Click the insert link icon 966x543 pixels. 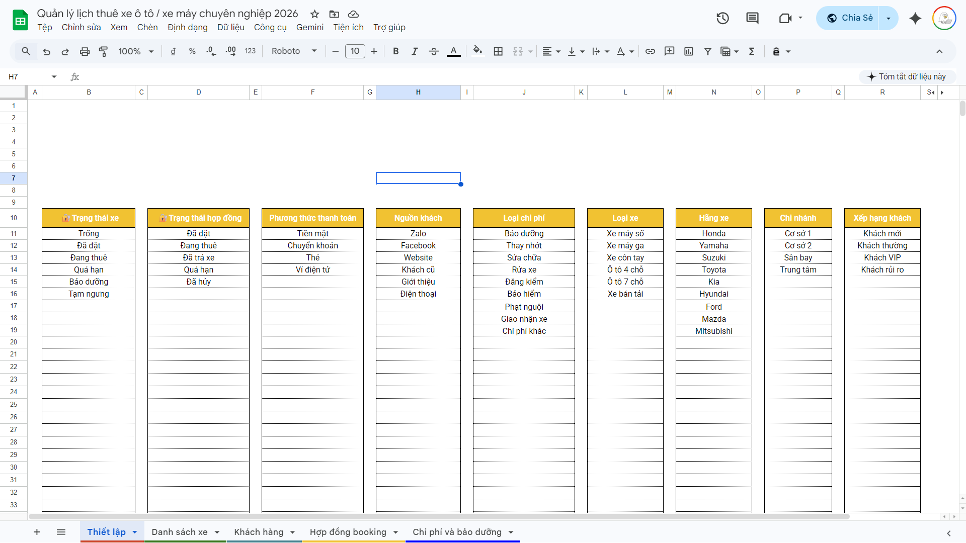pyautogui.click(x=650, y=51)
